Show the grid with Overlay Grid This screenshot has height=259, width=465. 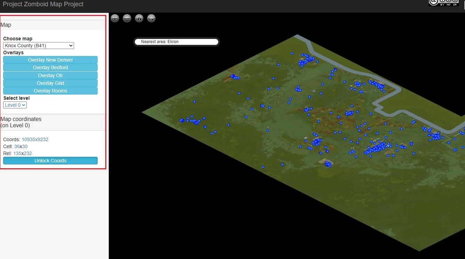[x=50, y=83]
